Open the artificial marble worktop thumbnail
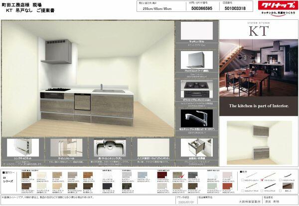 (x=153, y=147)
